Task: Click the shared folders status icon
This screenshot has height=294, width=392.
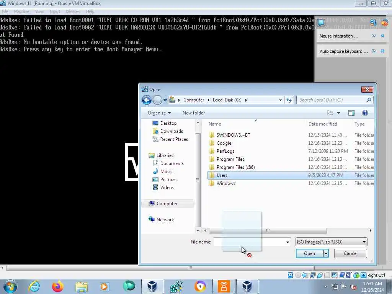Action: [x=327, y=275]
